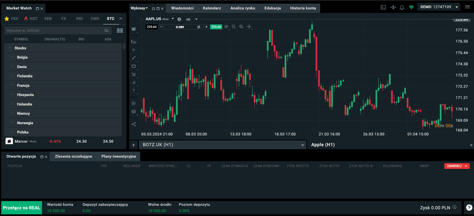Viewport: 474px width, 216px height.
Task: Toggle the FAV star filter
Action: [11, 19]
